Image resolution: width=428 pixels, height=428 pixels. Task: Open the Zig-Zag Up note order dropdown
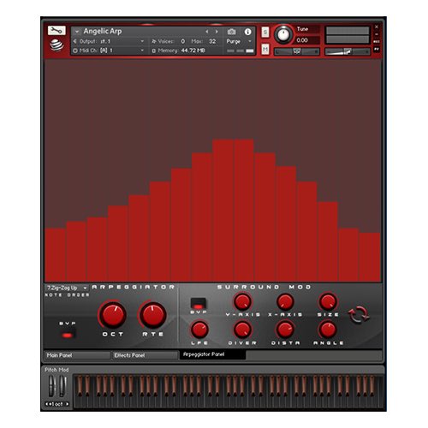coord(66,288)
